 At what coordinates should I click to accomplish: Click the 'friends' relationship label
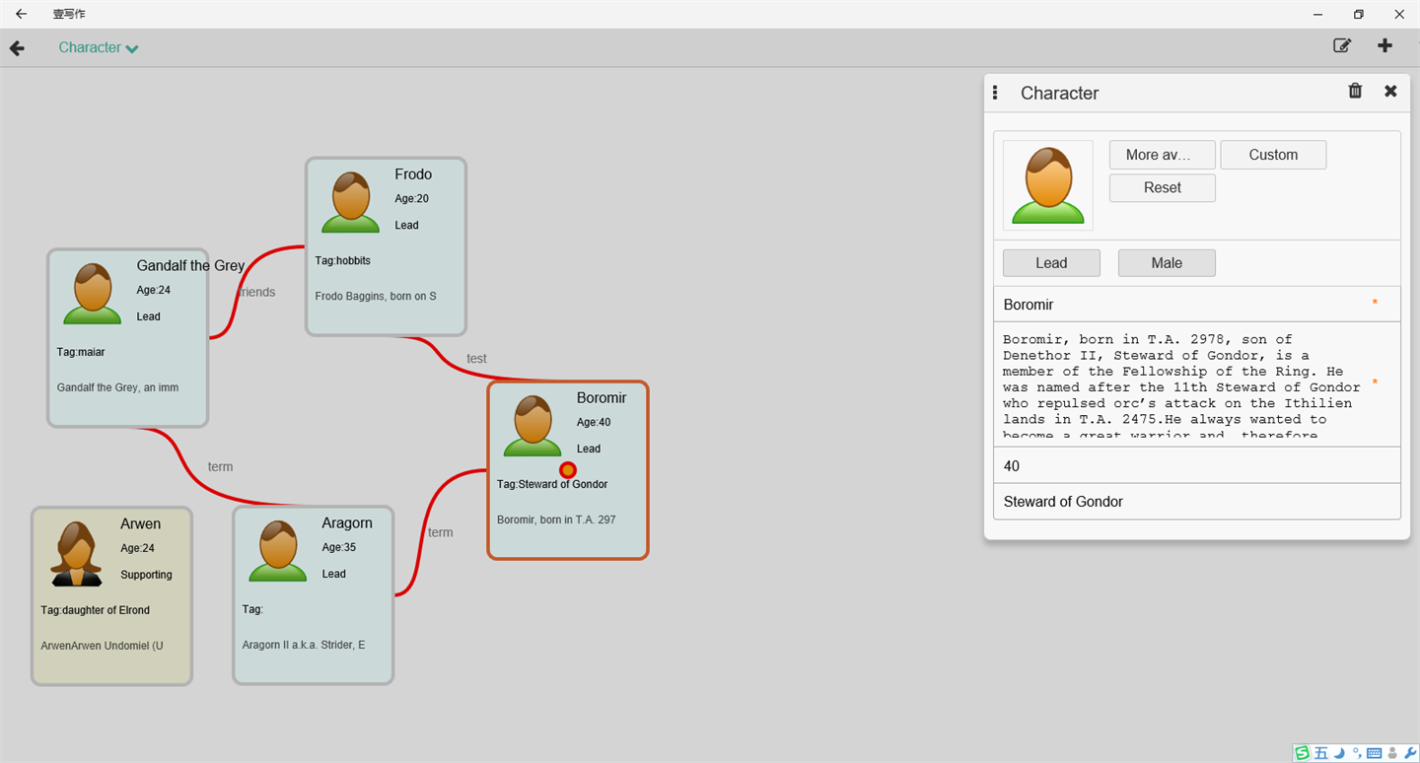[256, 292]
